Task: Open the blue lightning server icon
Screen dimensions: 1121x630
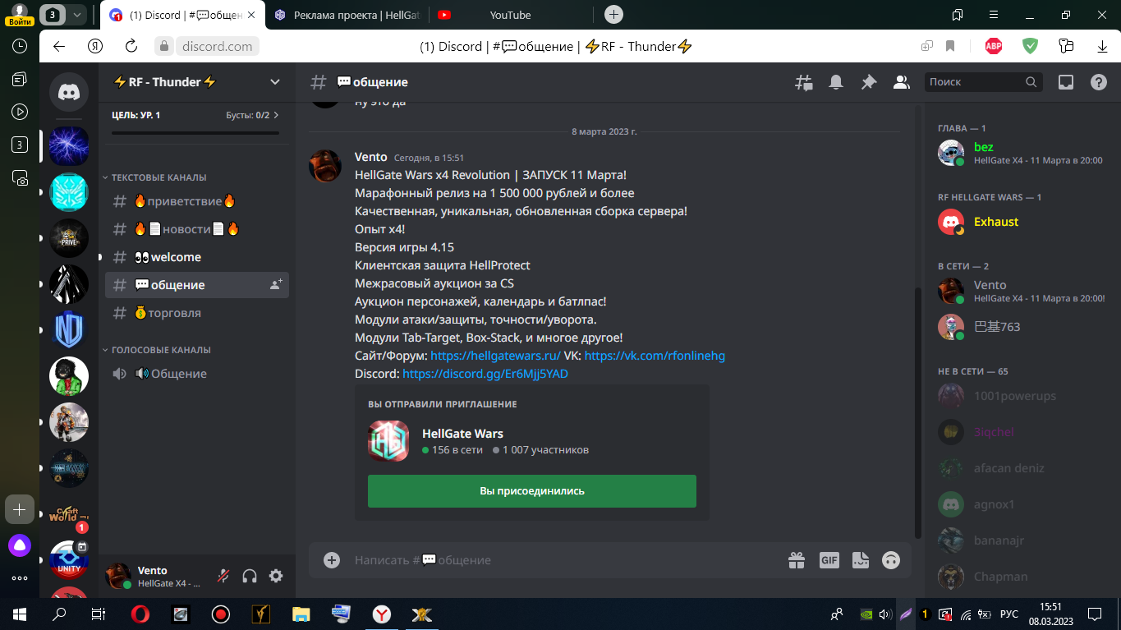Action: tap(69, 146)
